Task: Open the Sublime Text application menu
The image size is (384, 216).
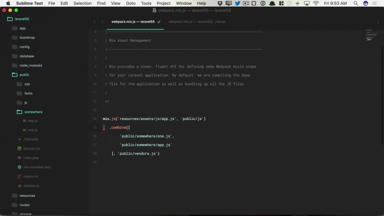Action: pos(29,3)
